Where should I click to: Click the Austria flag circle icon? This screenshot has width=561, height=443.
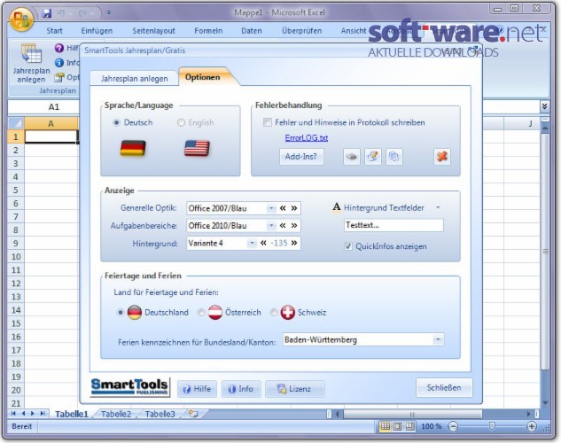tap(215, 312)
